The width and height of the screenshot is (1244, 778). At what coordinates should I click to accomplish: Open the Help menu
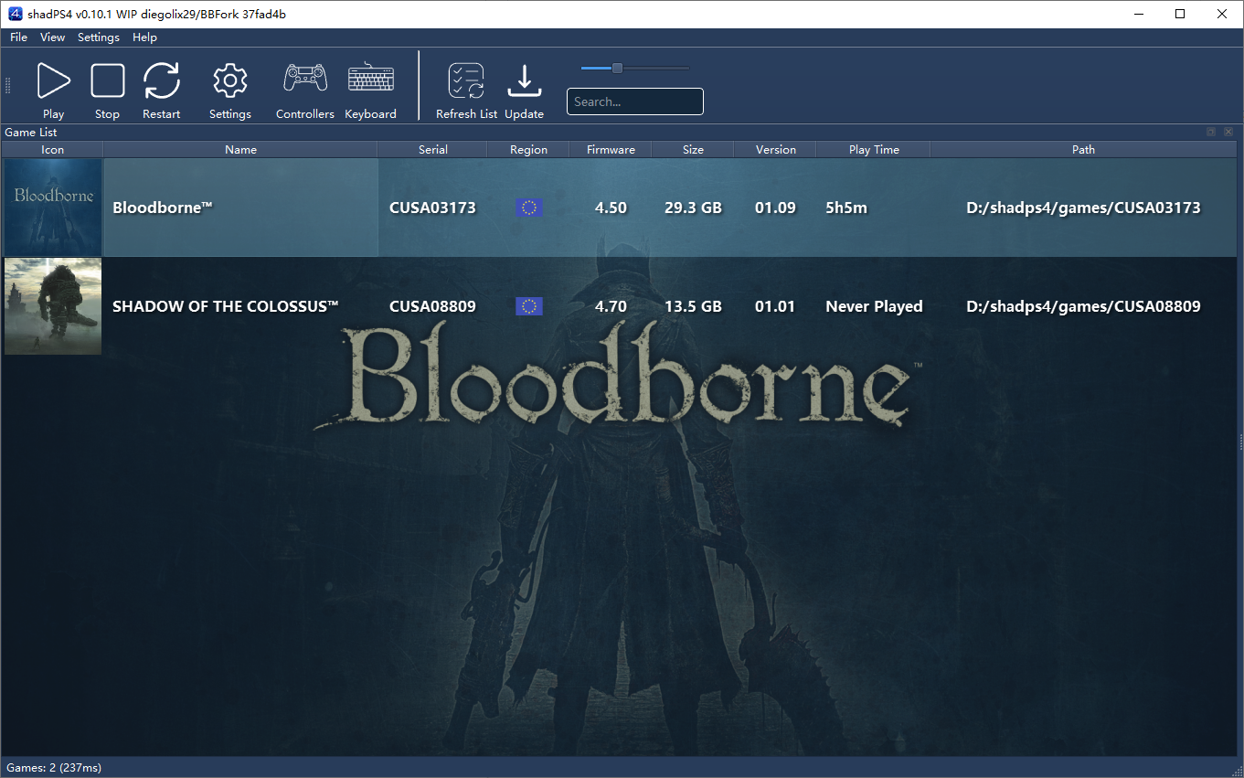pyautogui.click(x=144, y=37)
